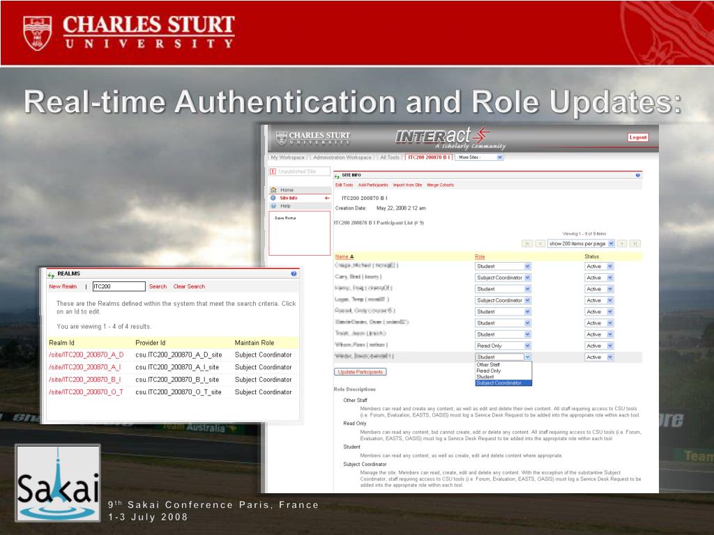Click the Home house icon in sidebar
This screenshot has height=535, width=714.
(273, 190)
